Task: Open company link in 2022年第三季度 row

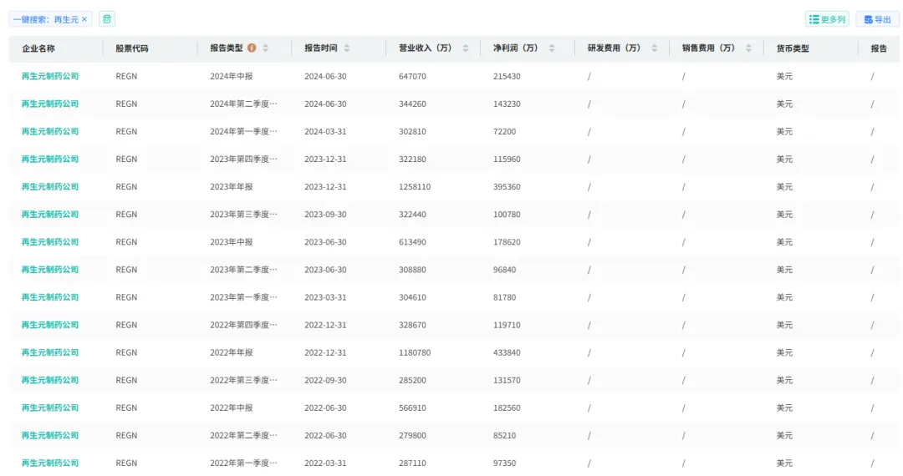Action: point(50,380)
